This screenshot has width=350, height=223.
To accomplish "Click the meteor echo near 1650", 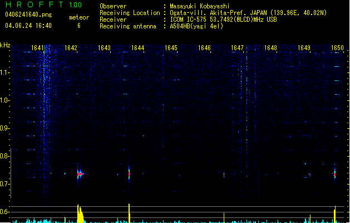I will (x=334, y=173).
